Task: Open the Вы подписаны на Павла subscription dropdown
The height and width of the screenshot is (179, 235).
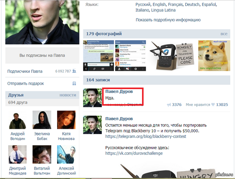Action: [41, 56]
